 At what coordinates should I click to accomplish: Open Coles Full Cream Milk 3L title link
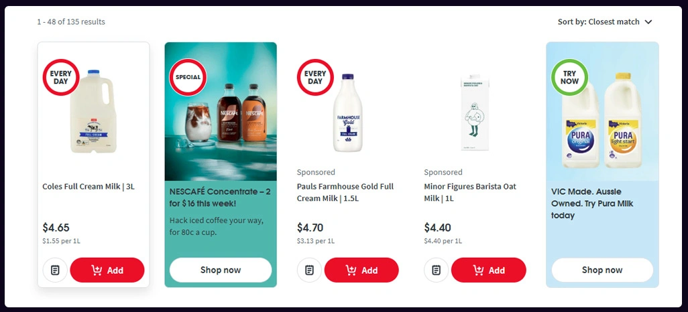[89, 187]
